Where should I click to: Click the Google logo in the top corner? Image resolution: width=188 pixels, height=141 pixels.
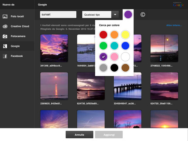(x=179, y=5)
